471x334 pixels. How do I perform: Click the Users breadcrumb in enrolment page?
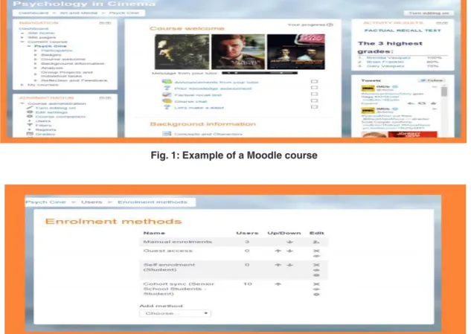(x=92, y=202)
